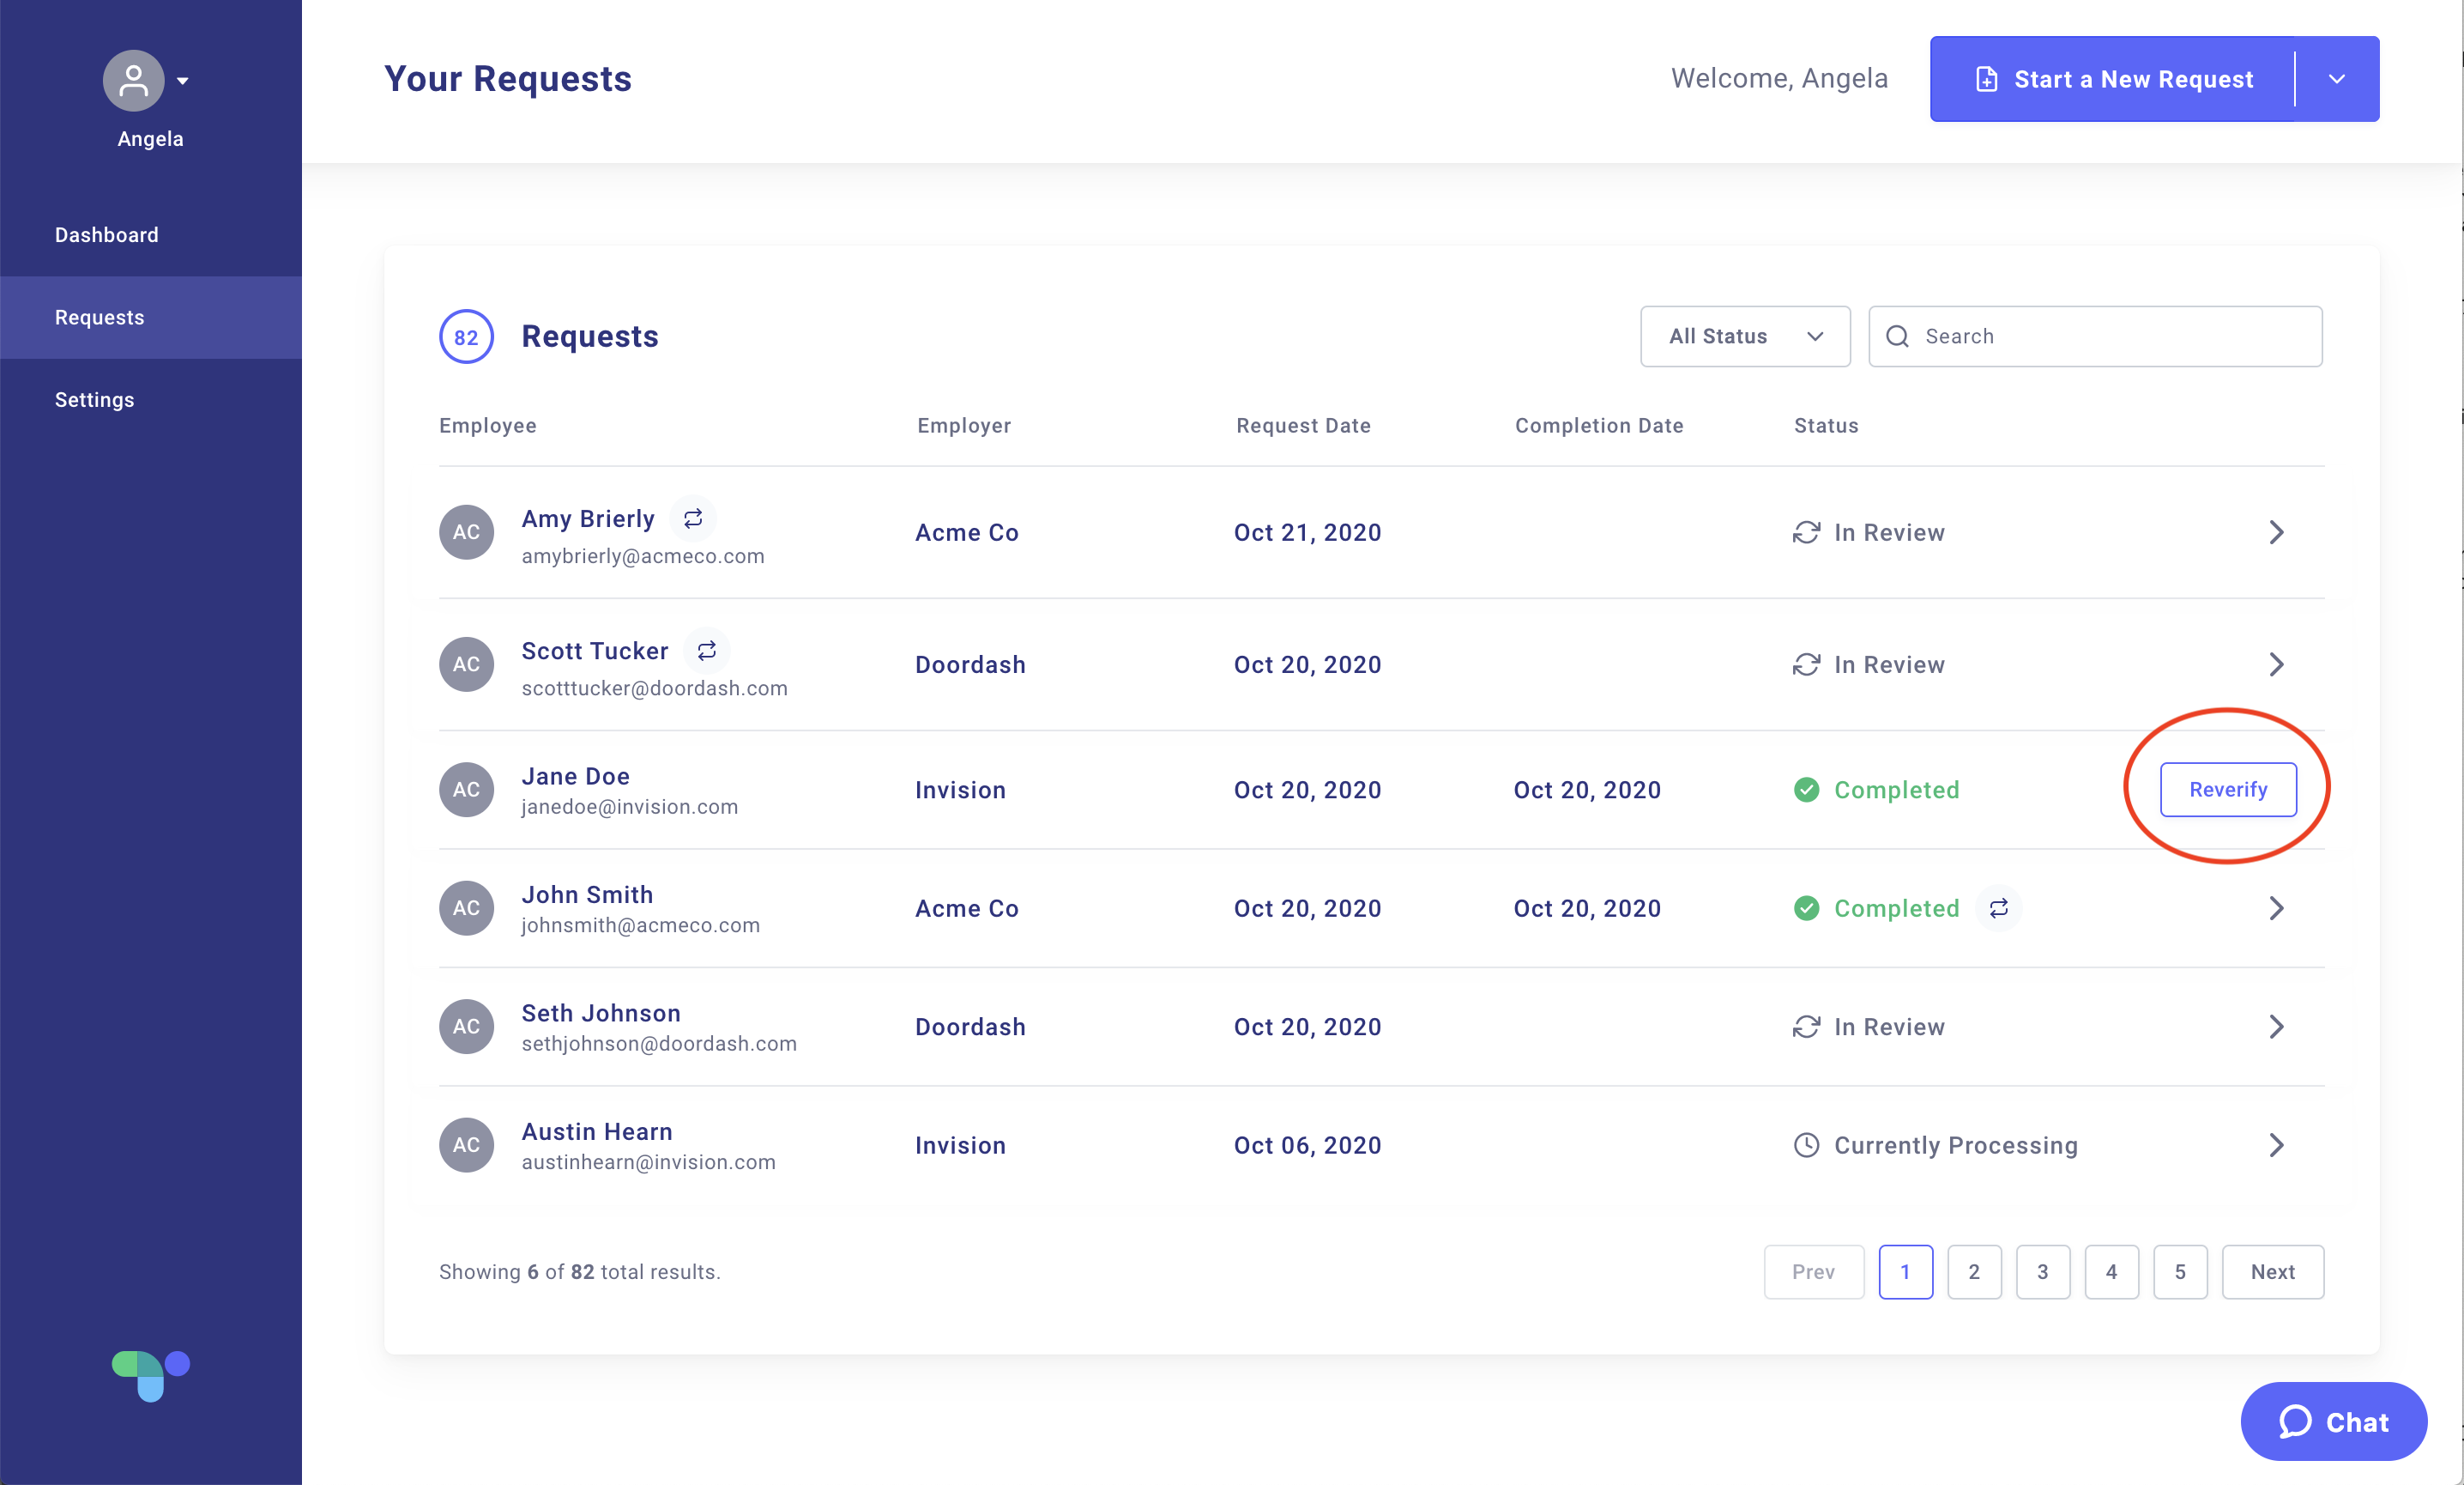The image size is (2464, 1485).
Task: Click the reverify icon next to John Smith's Completed status
Action: pos(1998,907)
